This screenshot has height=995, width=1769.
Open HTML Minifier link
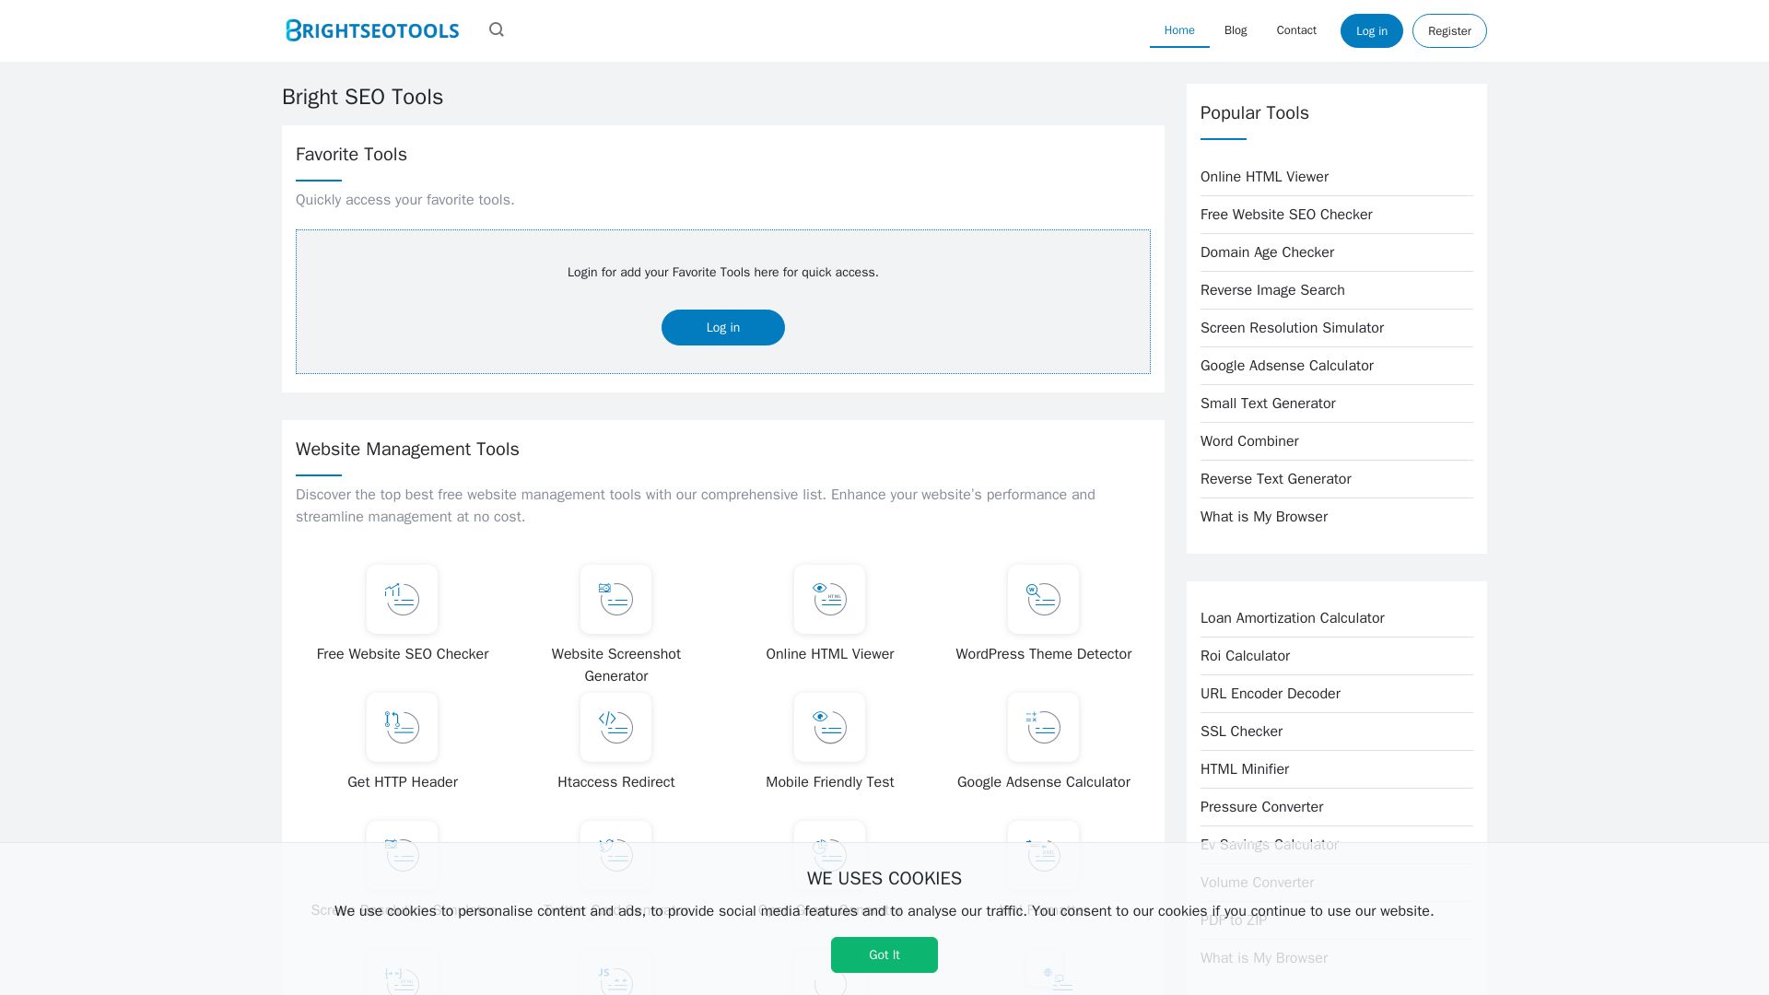(x=1244, y=769)
